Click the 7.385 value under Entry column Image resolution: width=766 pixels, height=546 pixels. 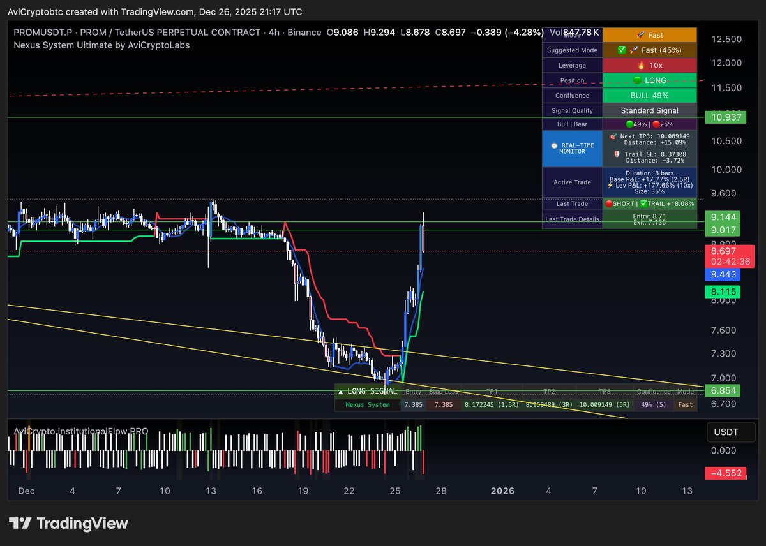[414, 404]
